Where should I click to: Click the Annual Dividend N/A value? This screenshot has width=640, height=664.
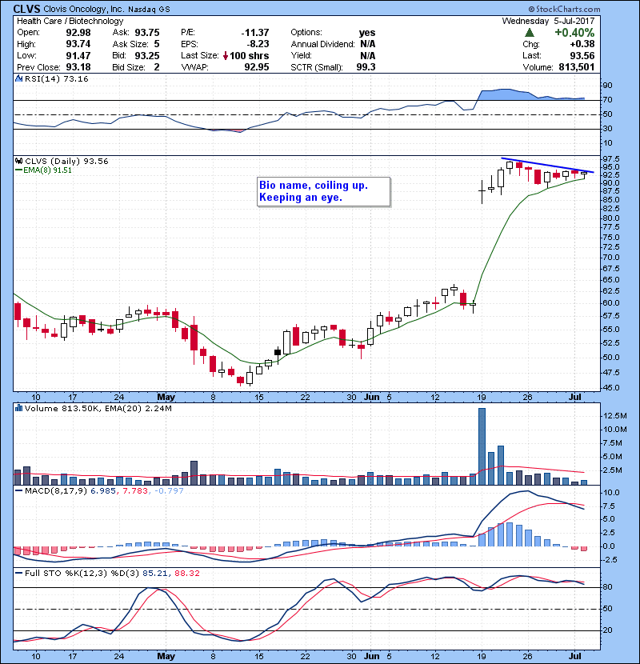368,44
